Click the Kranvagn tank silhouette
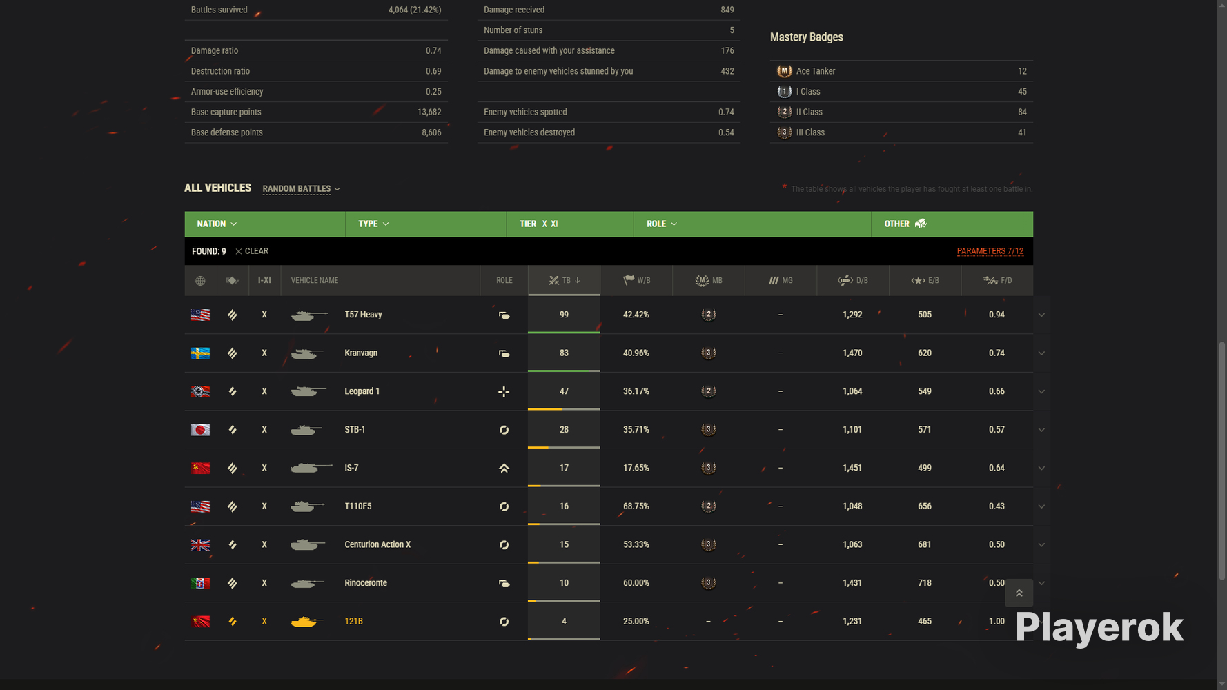 point(307,353)
